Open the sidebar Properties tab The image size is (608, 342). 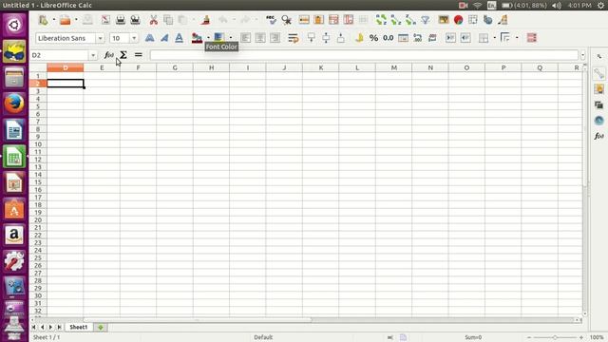coord(599,74)
